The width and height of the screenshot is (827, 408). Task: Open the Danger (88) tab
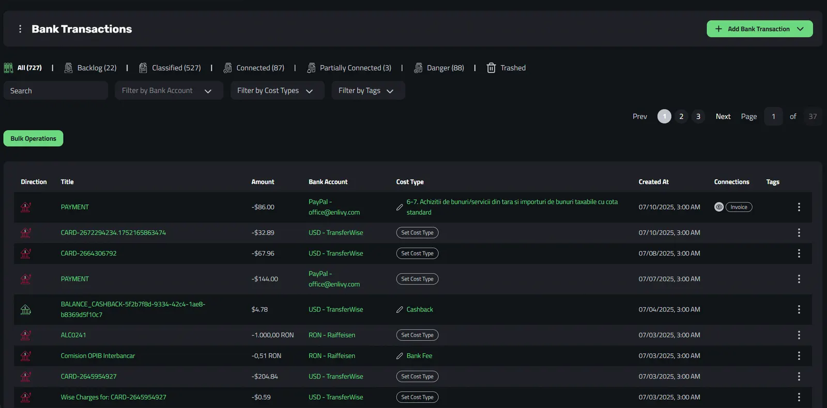coord(439,68)
